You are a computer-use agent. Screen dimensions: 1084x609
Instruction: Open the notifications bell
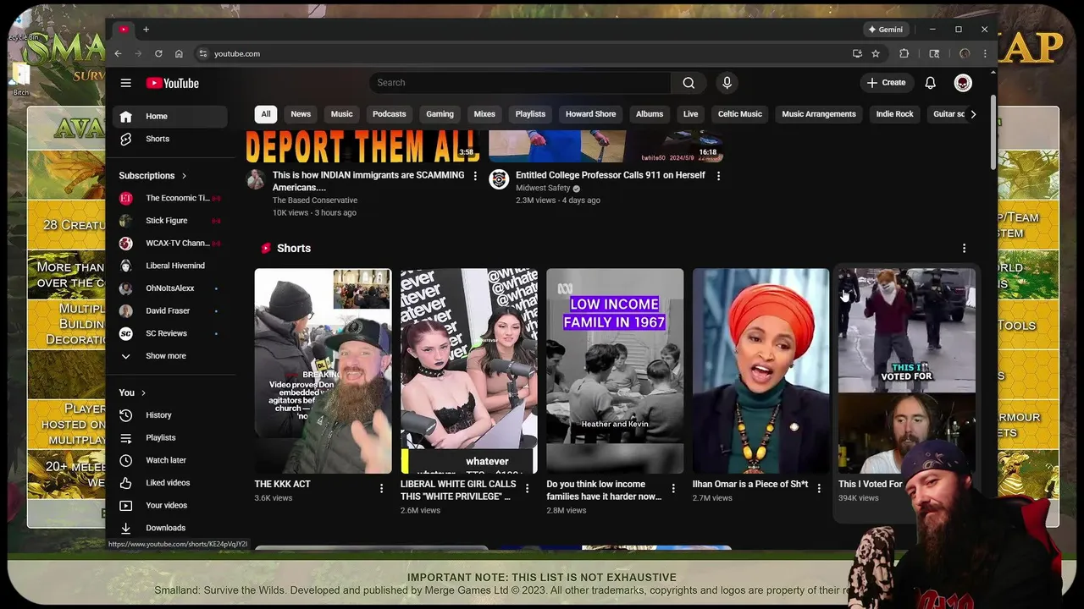(x=930, y=83)
